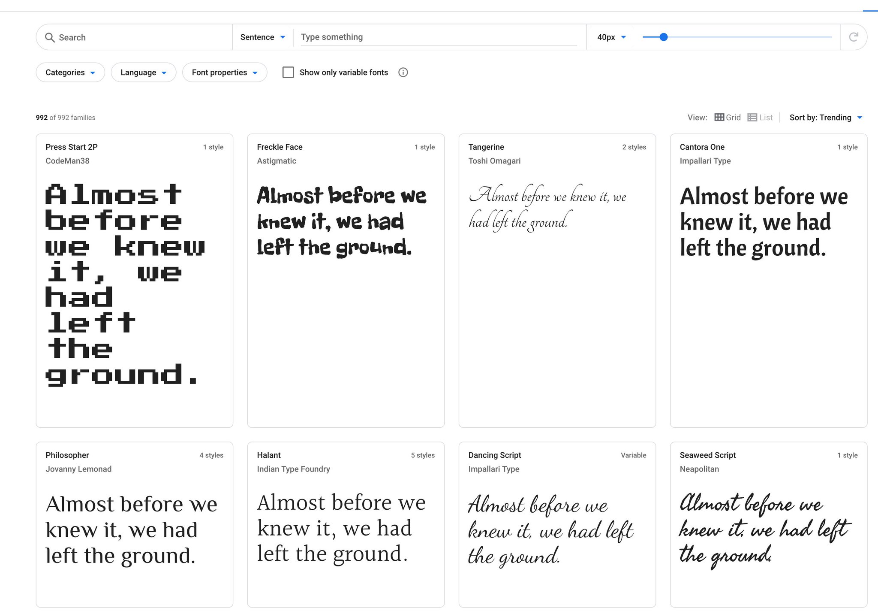This screenshot has width=878, height=614.
Task: Click the search magnifier icon
Action: point(50,37)
